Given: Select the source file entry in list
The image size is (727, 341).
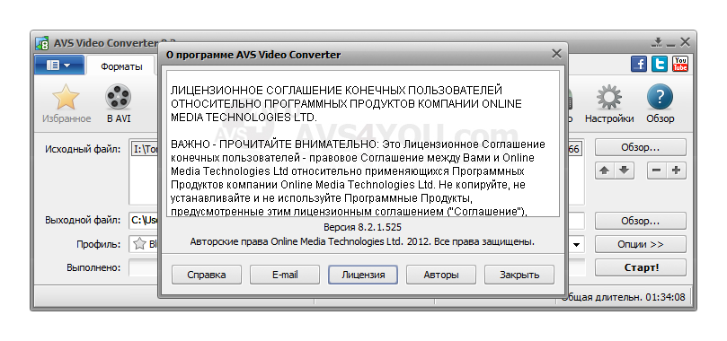Looking at the screenshot, I should [145, 150].
